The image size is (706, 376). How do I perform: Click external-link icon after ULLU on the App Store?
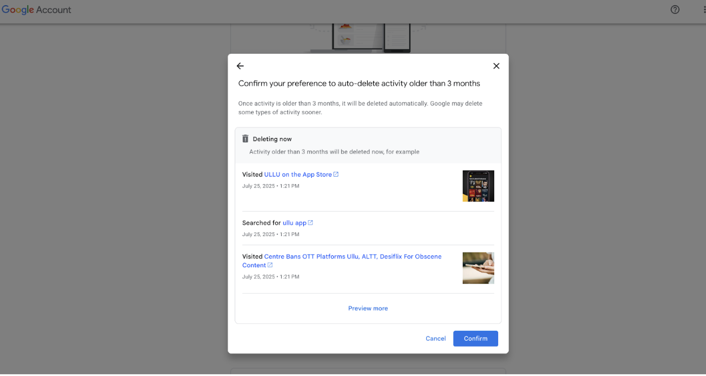tap(336, 174)
